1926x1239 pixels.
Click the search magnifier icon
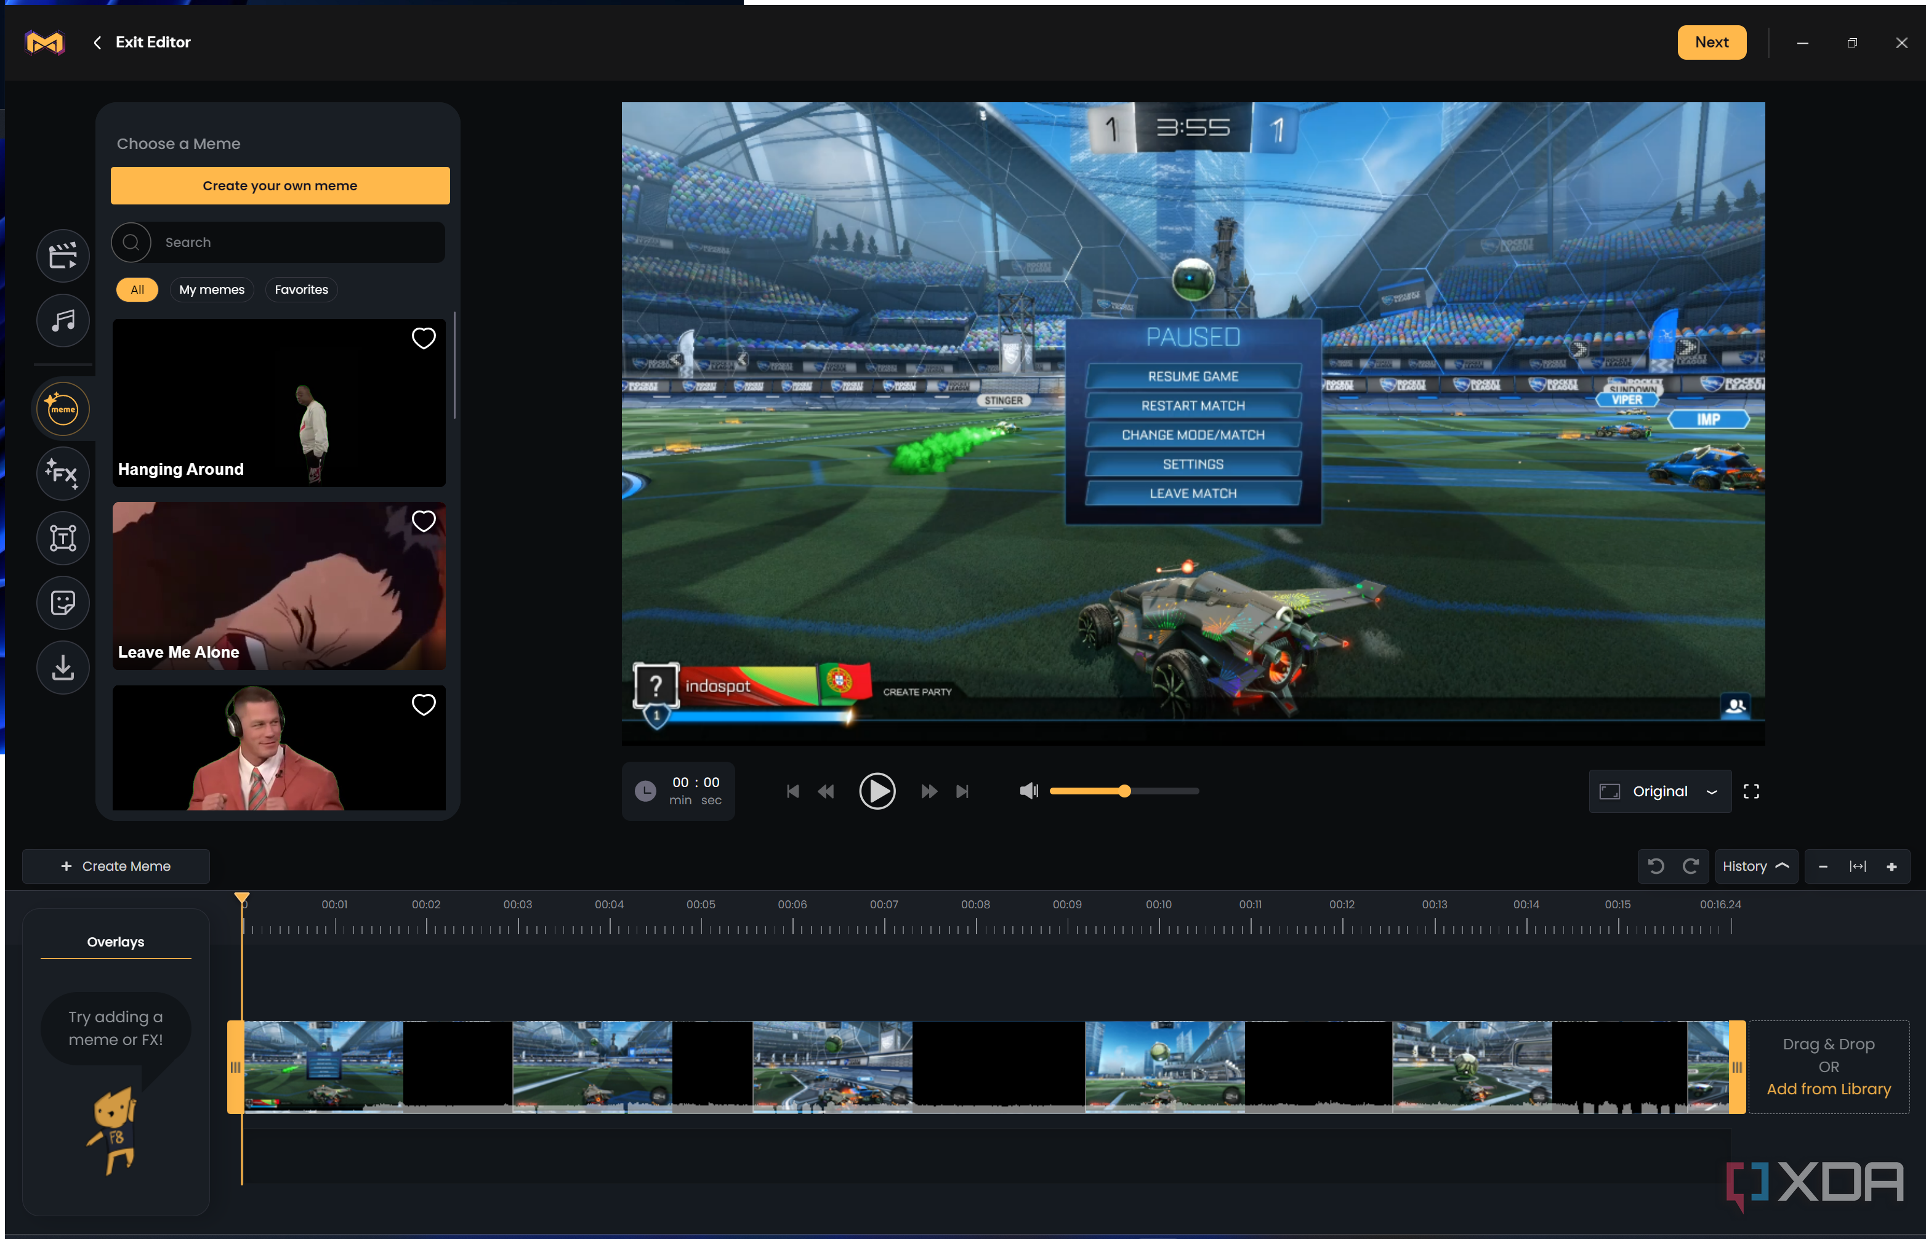pos(131,242)
